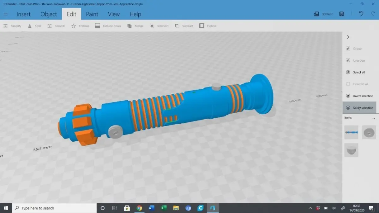Collapse the Items list chevron
The width and height of the screenshot is (379, 213).
pos(374,118)
